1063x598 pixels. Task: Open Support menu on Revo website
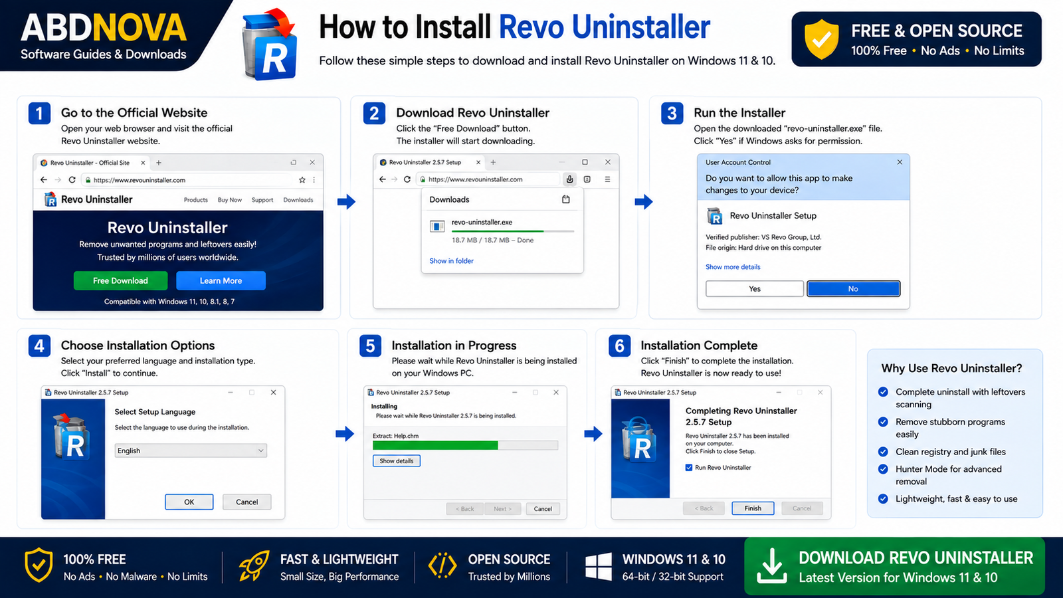[x=262, y=200]
